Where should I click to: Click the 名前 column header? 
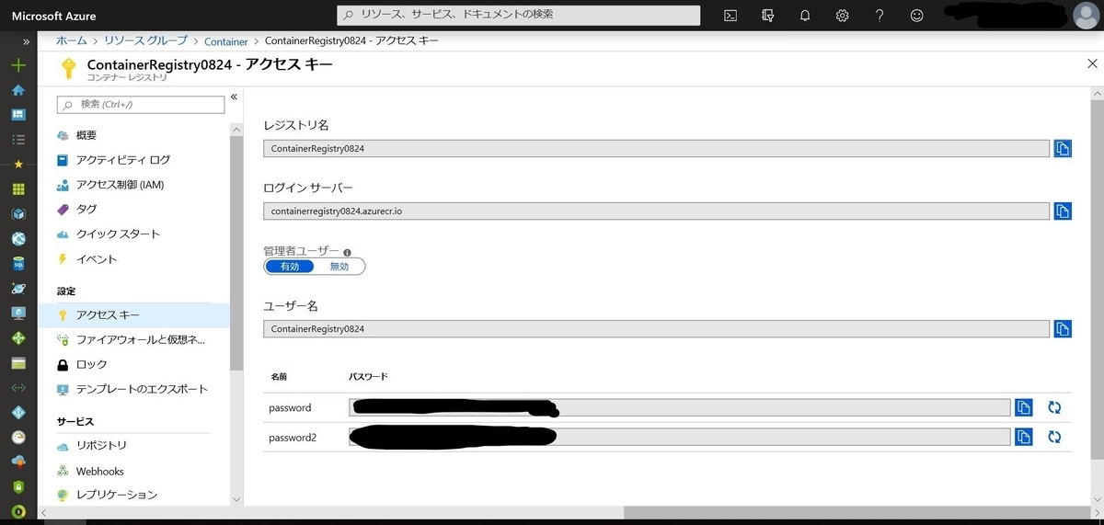pyautogui.click(x=279, y=378)
